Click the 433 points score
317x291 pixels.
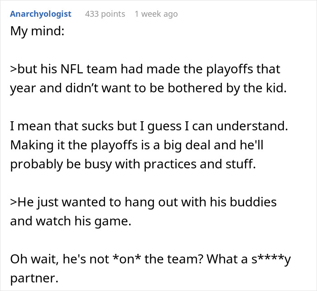point(105,14)
